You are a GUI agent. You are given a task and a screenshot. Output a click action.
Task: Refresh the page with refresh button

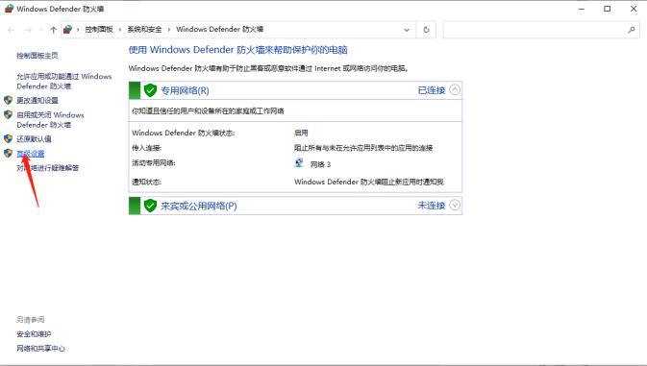[x=426, y=30]
